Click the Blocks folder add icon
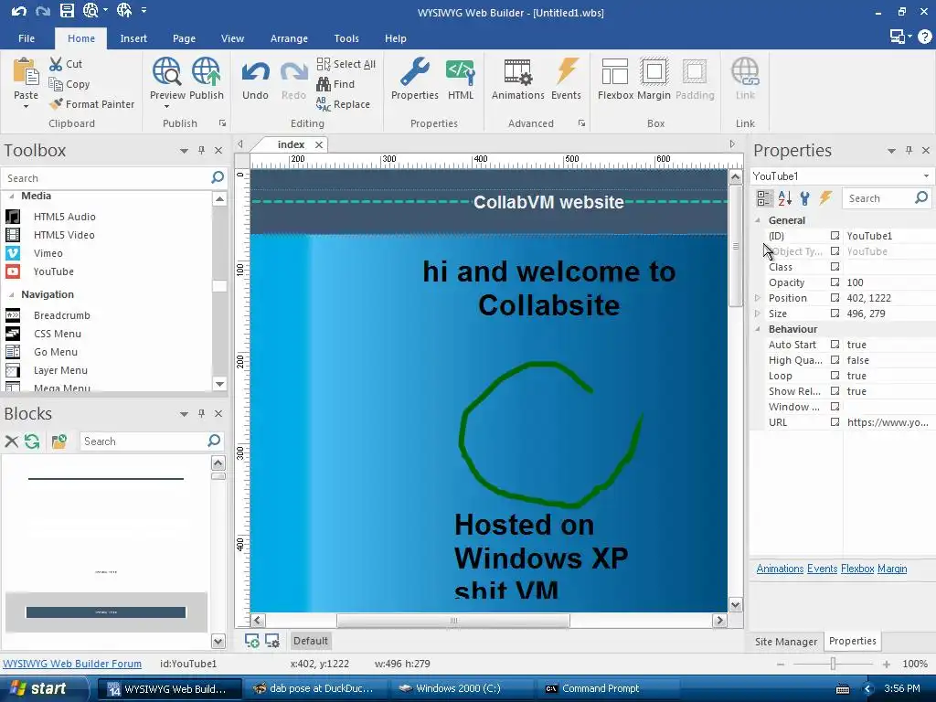Screen dimensions: 936x702 pyautogui.click(x=59, y=441)
